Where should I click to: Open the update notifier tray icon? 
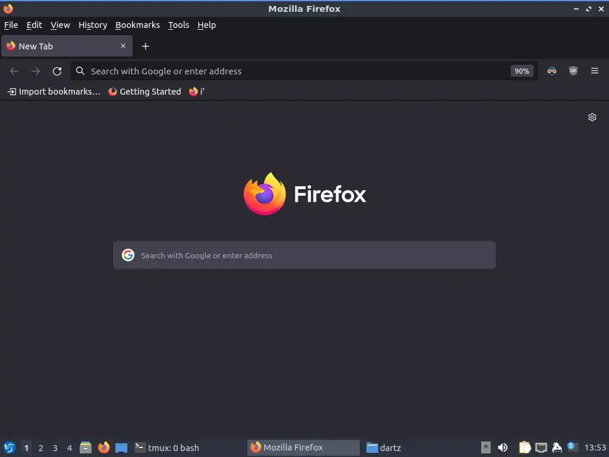[x=572, y=447]
